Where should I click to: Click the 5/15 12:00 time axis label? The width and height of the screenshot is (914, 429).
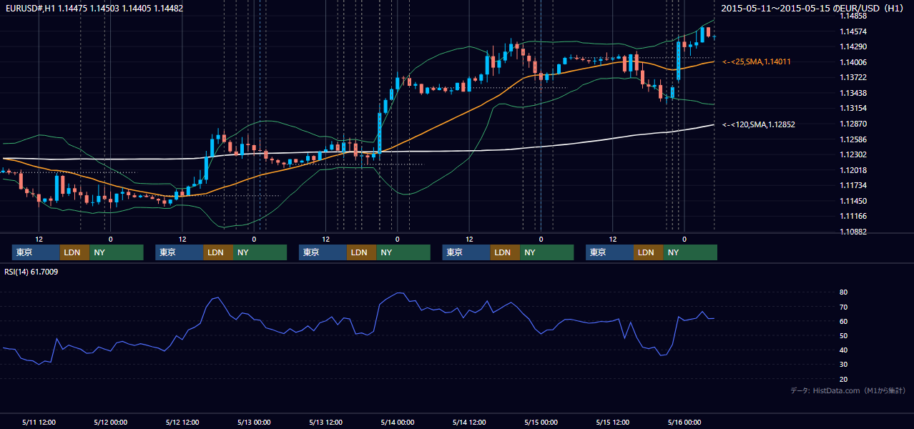[613, 422]
